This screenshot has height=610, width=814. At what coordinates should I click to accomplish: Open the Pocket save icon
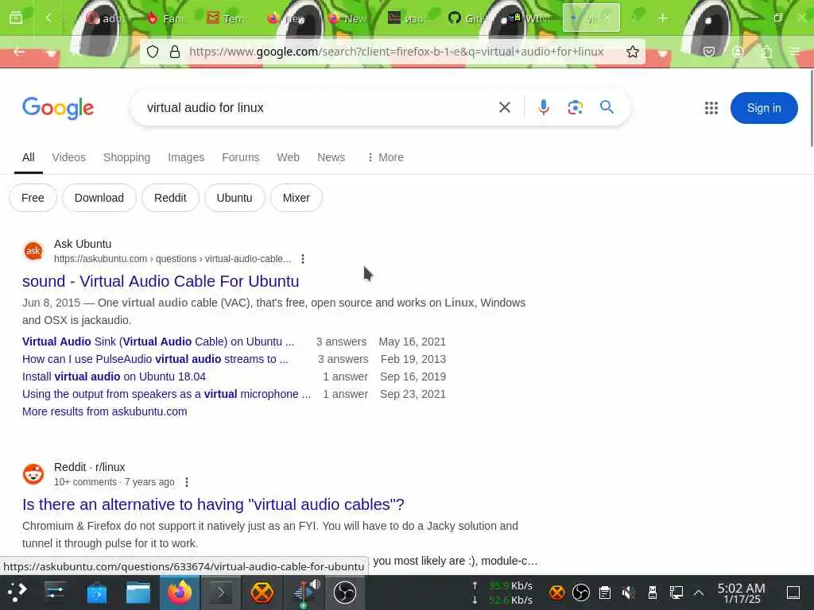coord(709,52)
